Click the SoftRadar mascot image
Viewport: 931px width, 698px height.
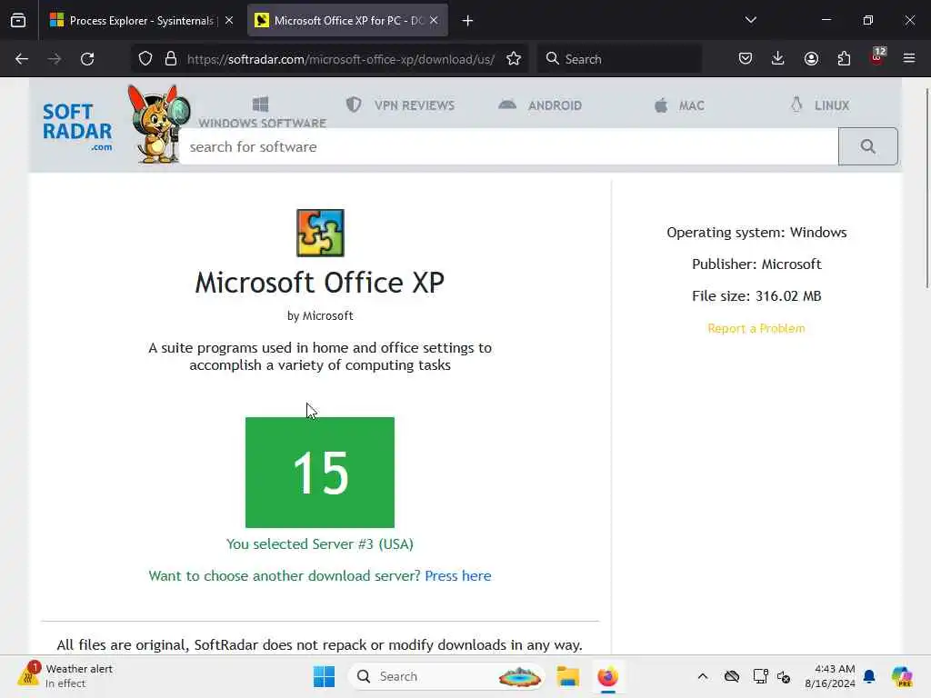coord(158,124)
